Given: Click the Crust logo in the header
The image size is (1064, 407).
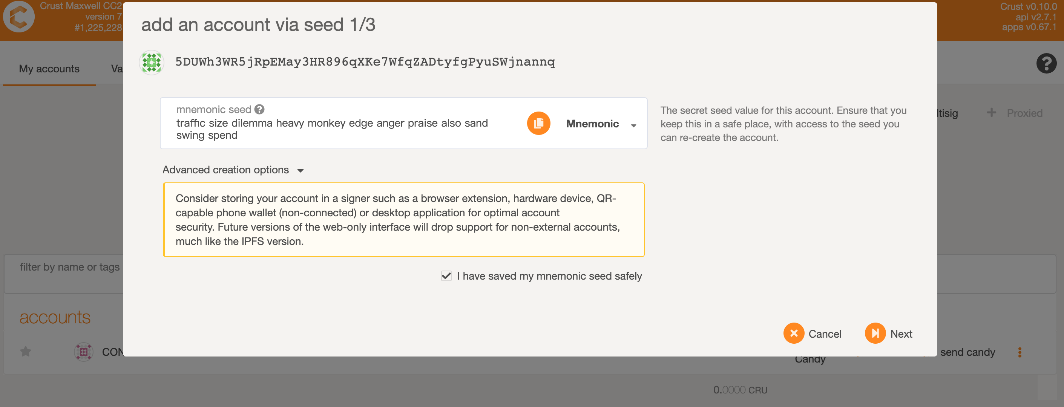Looking at the screenshot, I should click(18, 17).
